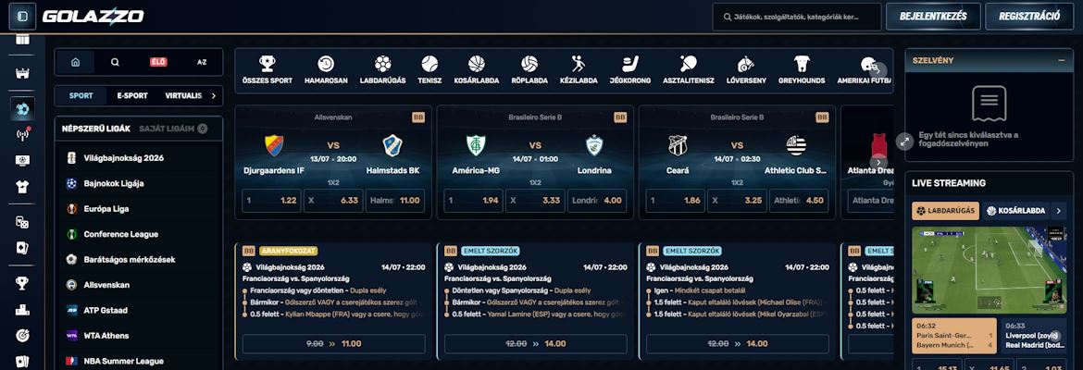Click the Bejelentkezés login button
This screenshot has width=1083, height=370.
[932, 17]
